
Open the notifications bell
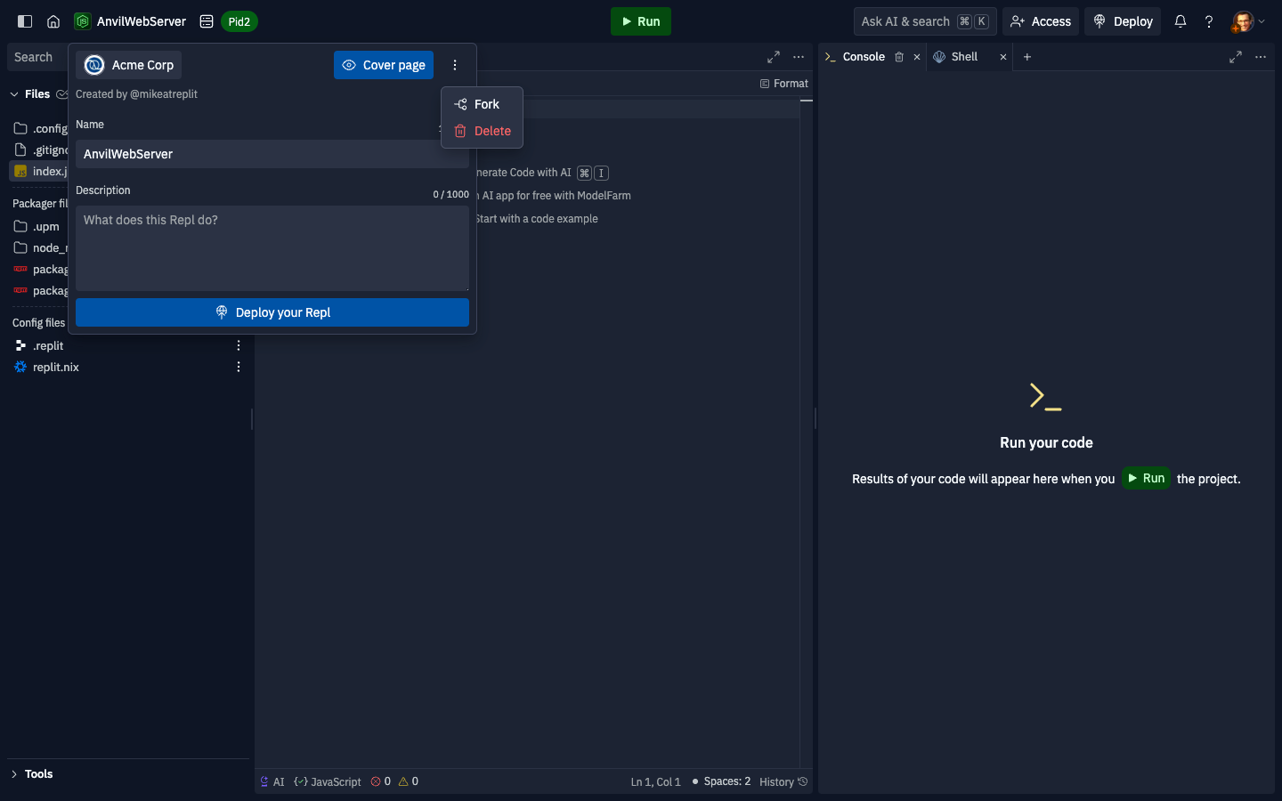coord(1180,20)
